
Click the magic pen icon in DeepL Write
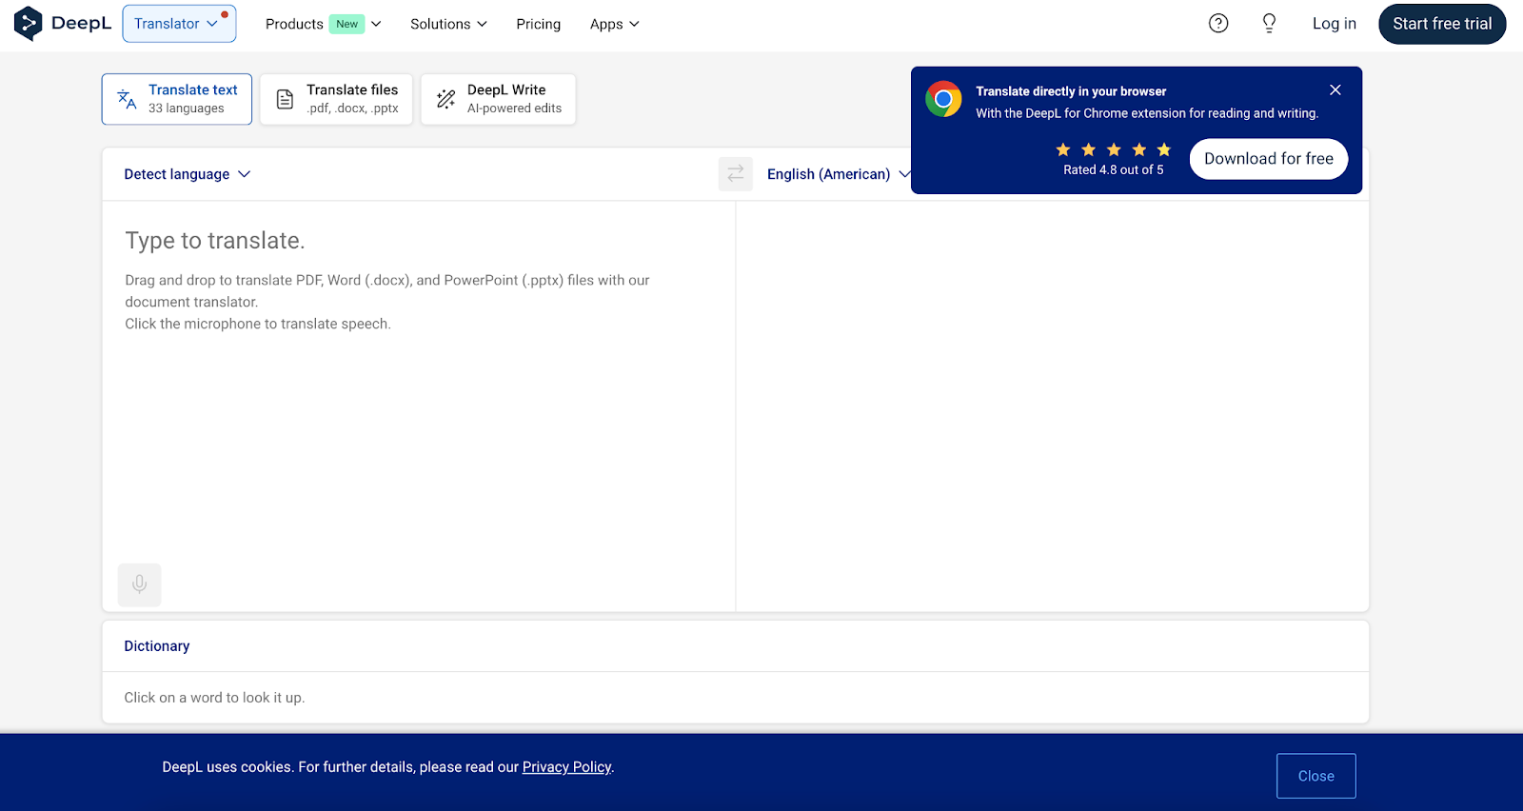445,99
